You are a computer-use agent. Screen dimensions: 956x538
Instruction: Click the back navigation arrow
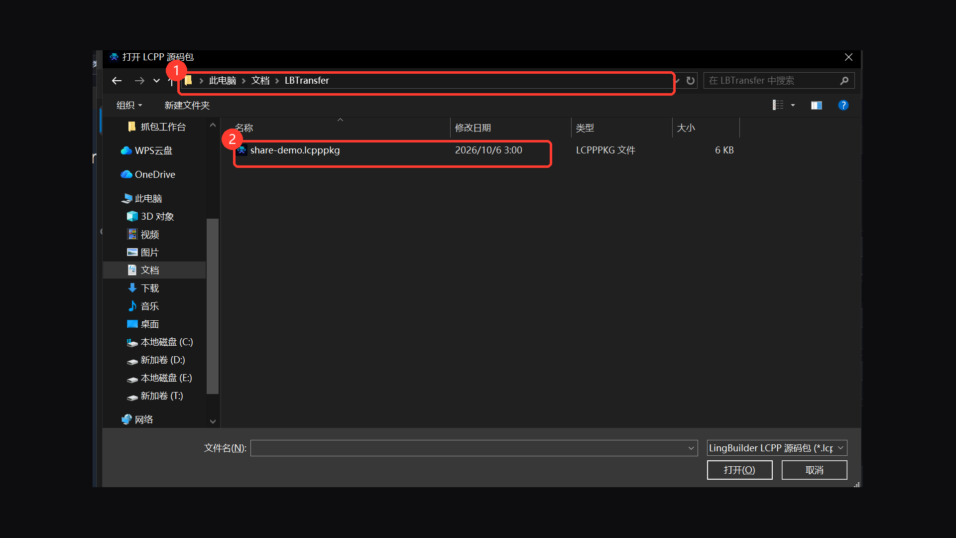click(x=117, y=81)
